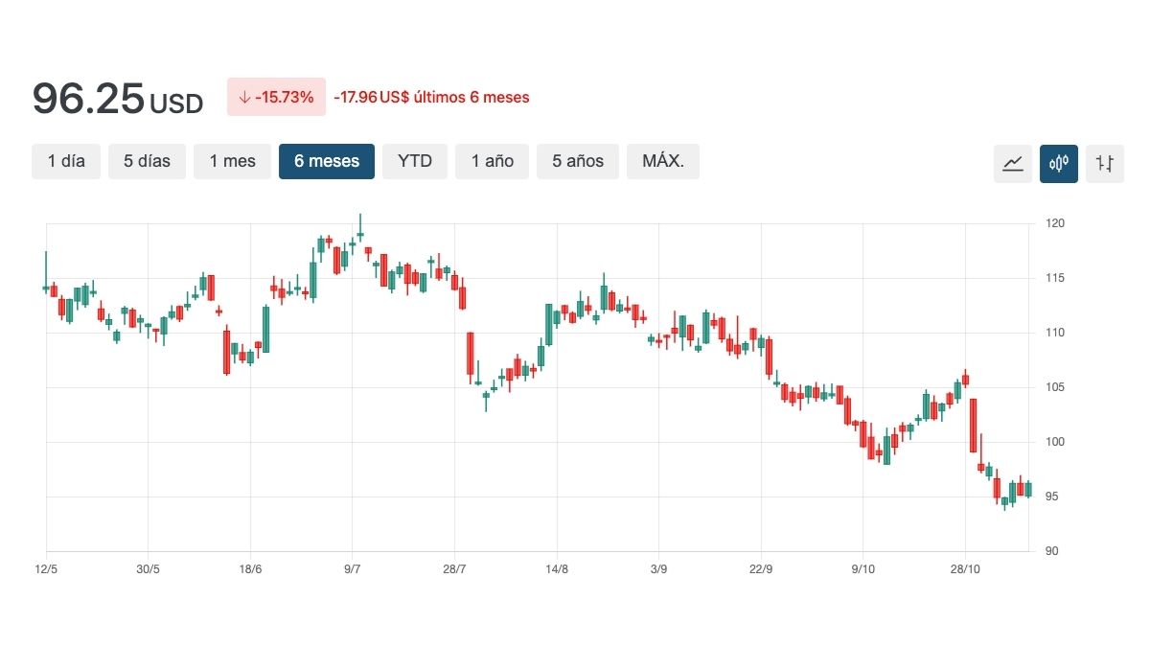Switch chart to 1 mes
1150x647 pixels.
pos(233,161)
